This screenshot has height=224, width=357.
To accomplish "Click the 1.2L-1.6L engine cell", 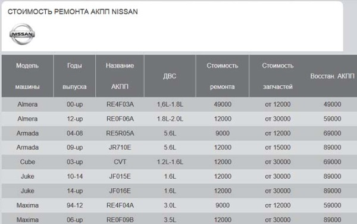I will 170,162.
